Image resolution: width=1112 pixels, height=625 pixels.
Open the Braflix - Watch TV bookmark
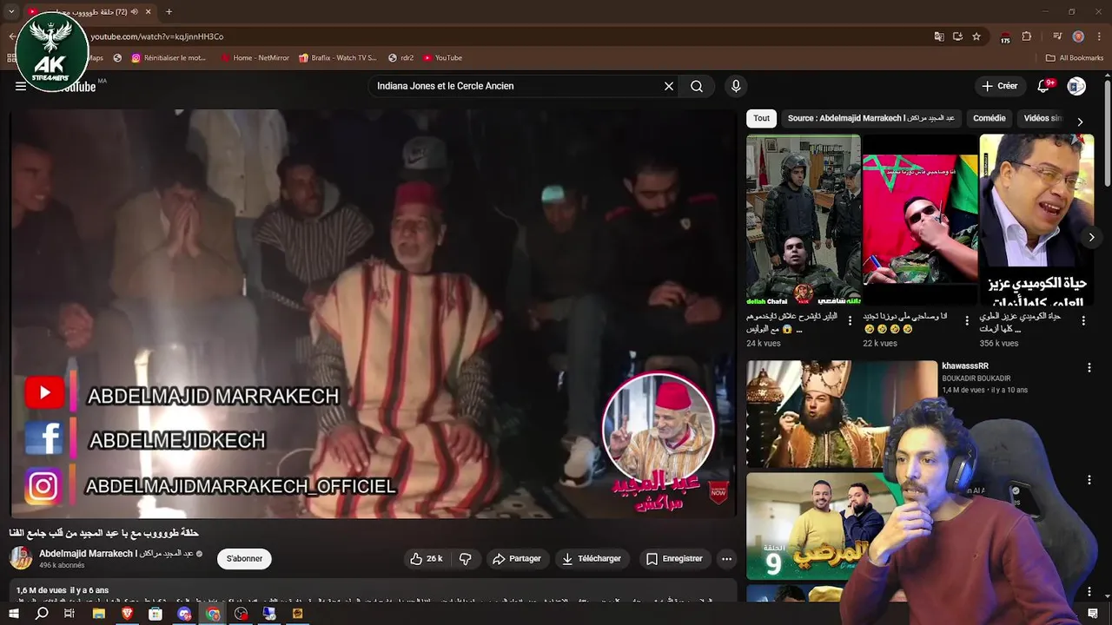338,58
